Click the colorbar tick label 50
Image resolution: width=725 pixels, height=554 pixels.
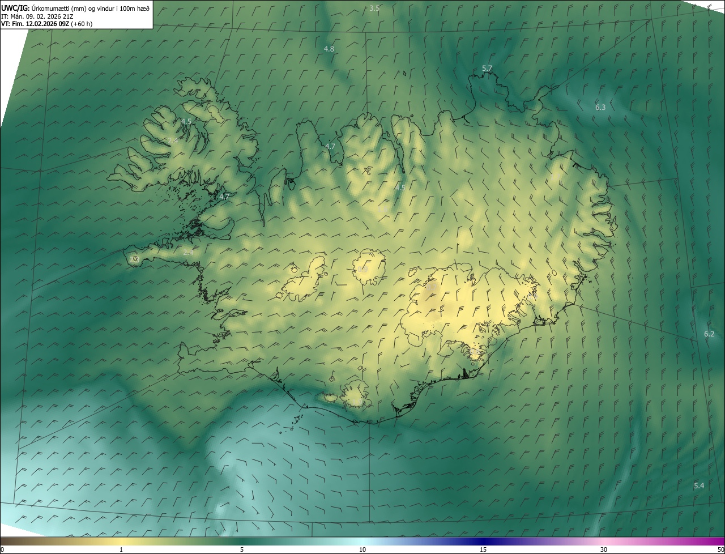point(720,549)
